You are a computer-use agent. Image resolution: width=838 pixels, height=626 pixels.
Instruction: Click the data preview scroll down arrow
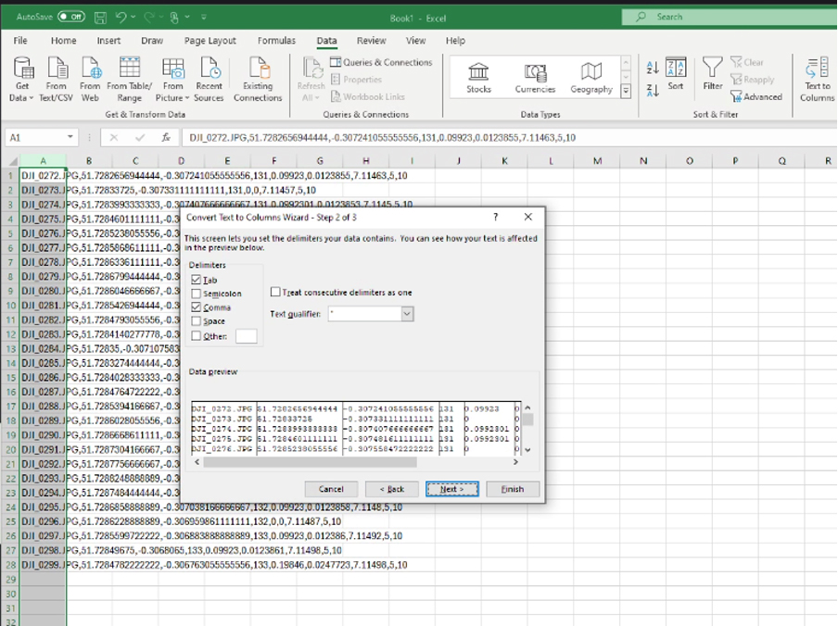point(527,449)
